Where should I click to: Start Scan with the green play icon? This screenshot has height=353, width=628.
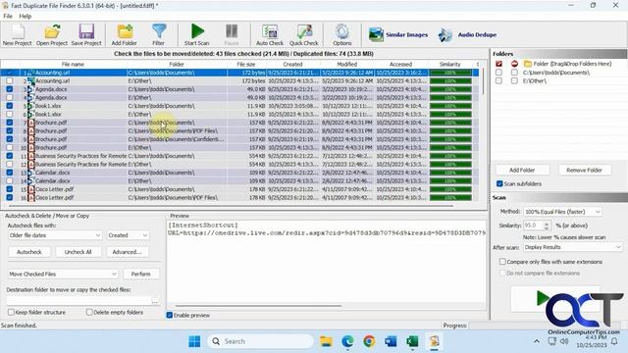point(196,34)
